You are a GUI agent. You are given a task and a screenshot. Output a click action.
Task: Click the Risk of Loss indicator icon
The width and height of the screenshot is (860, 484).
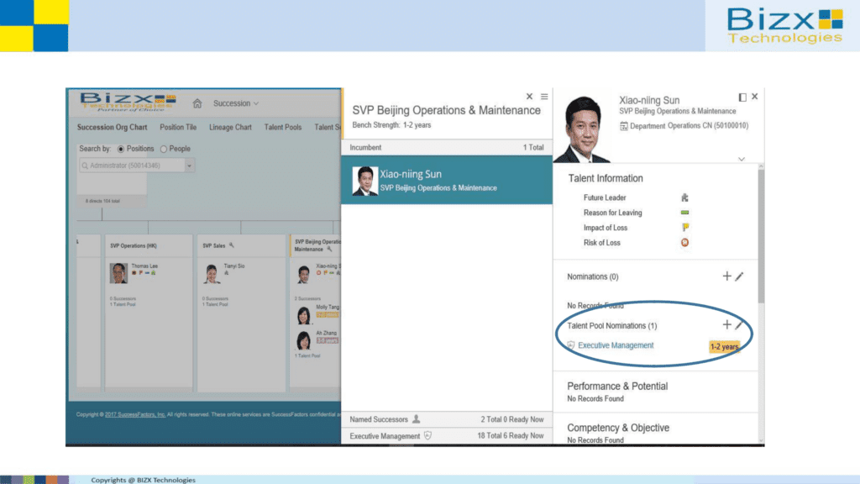tap(684, 243)
